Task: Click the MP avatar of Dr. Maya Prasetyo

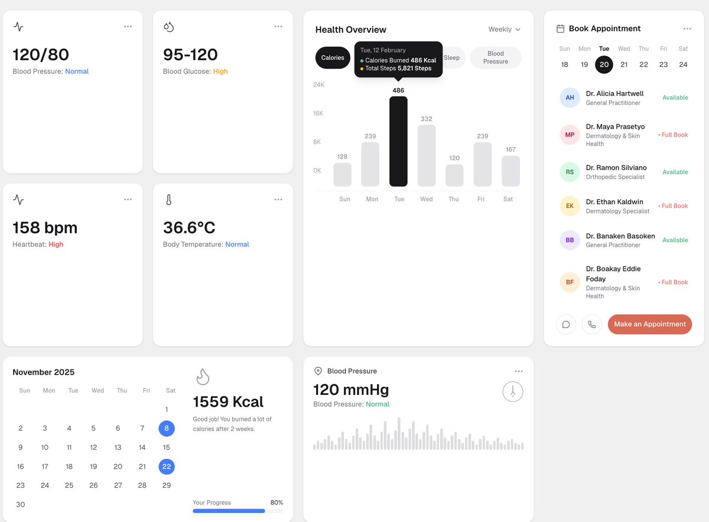Action: click(x=570, y=135)
